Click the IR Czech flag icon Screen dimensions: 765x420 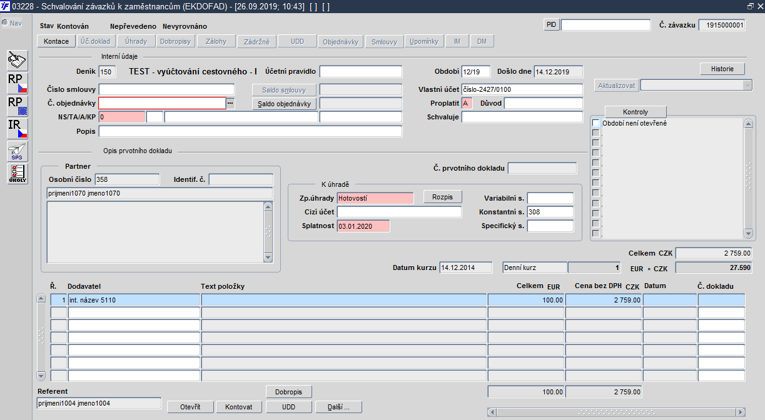point(17,129)
